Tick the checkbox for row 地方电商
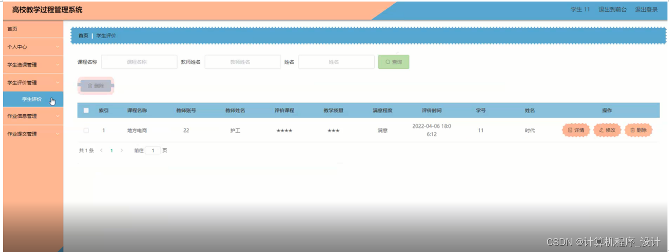The width and height of the screenshot is (669, 252). (x=86, y=131)
